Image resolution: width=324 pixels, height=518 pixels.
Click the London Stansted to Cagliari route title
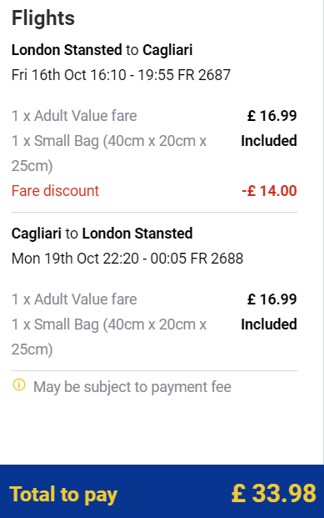click(102, 50)
